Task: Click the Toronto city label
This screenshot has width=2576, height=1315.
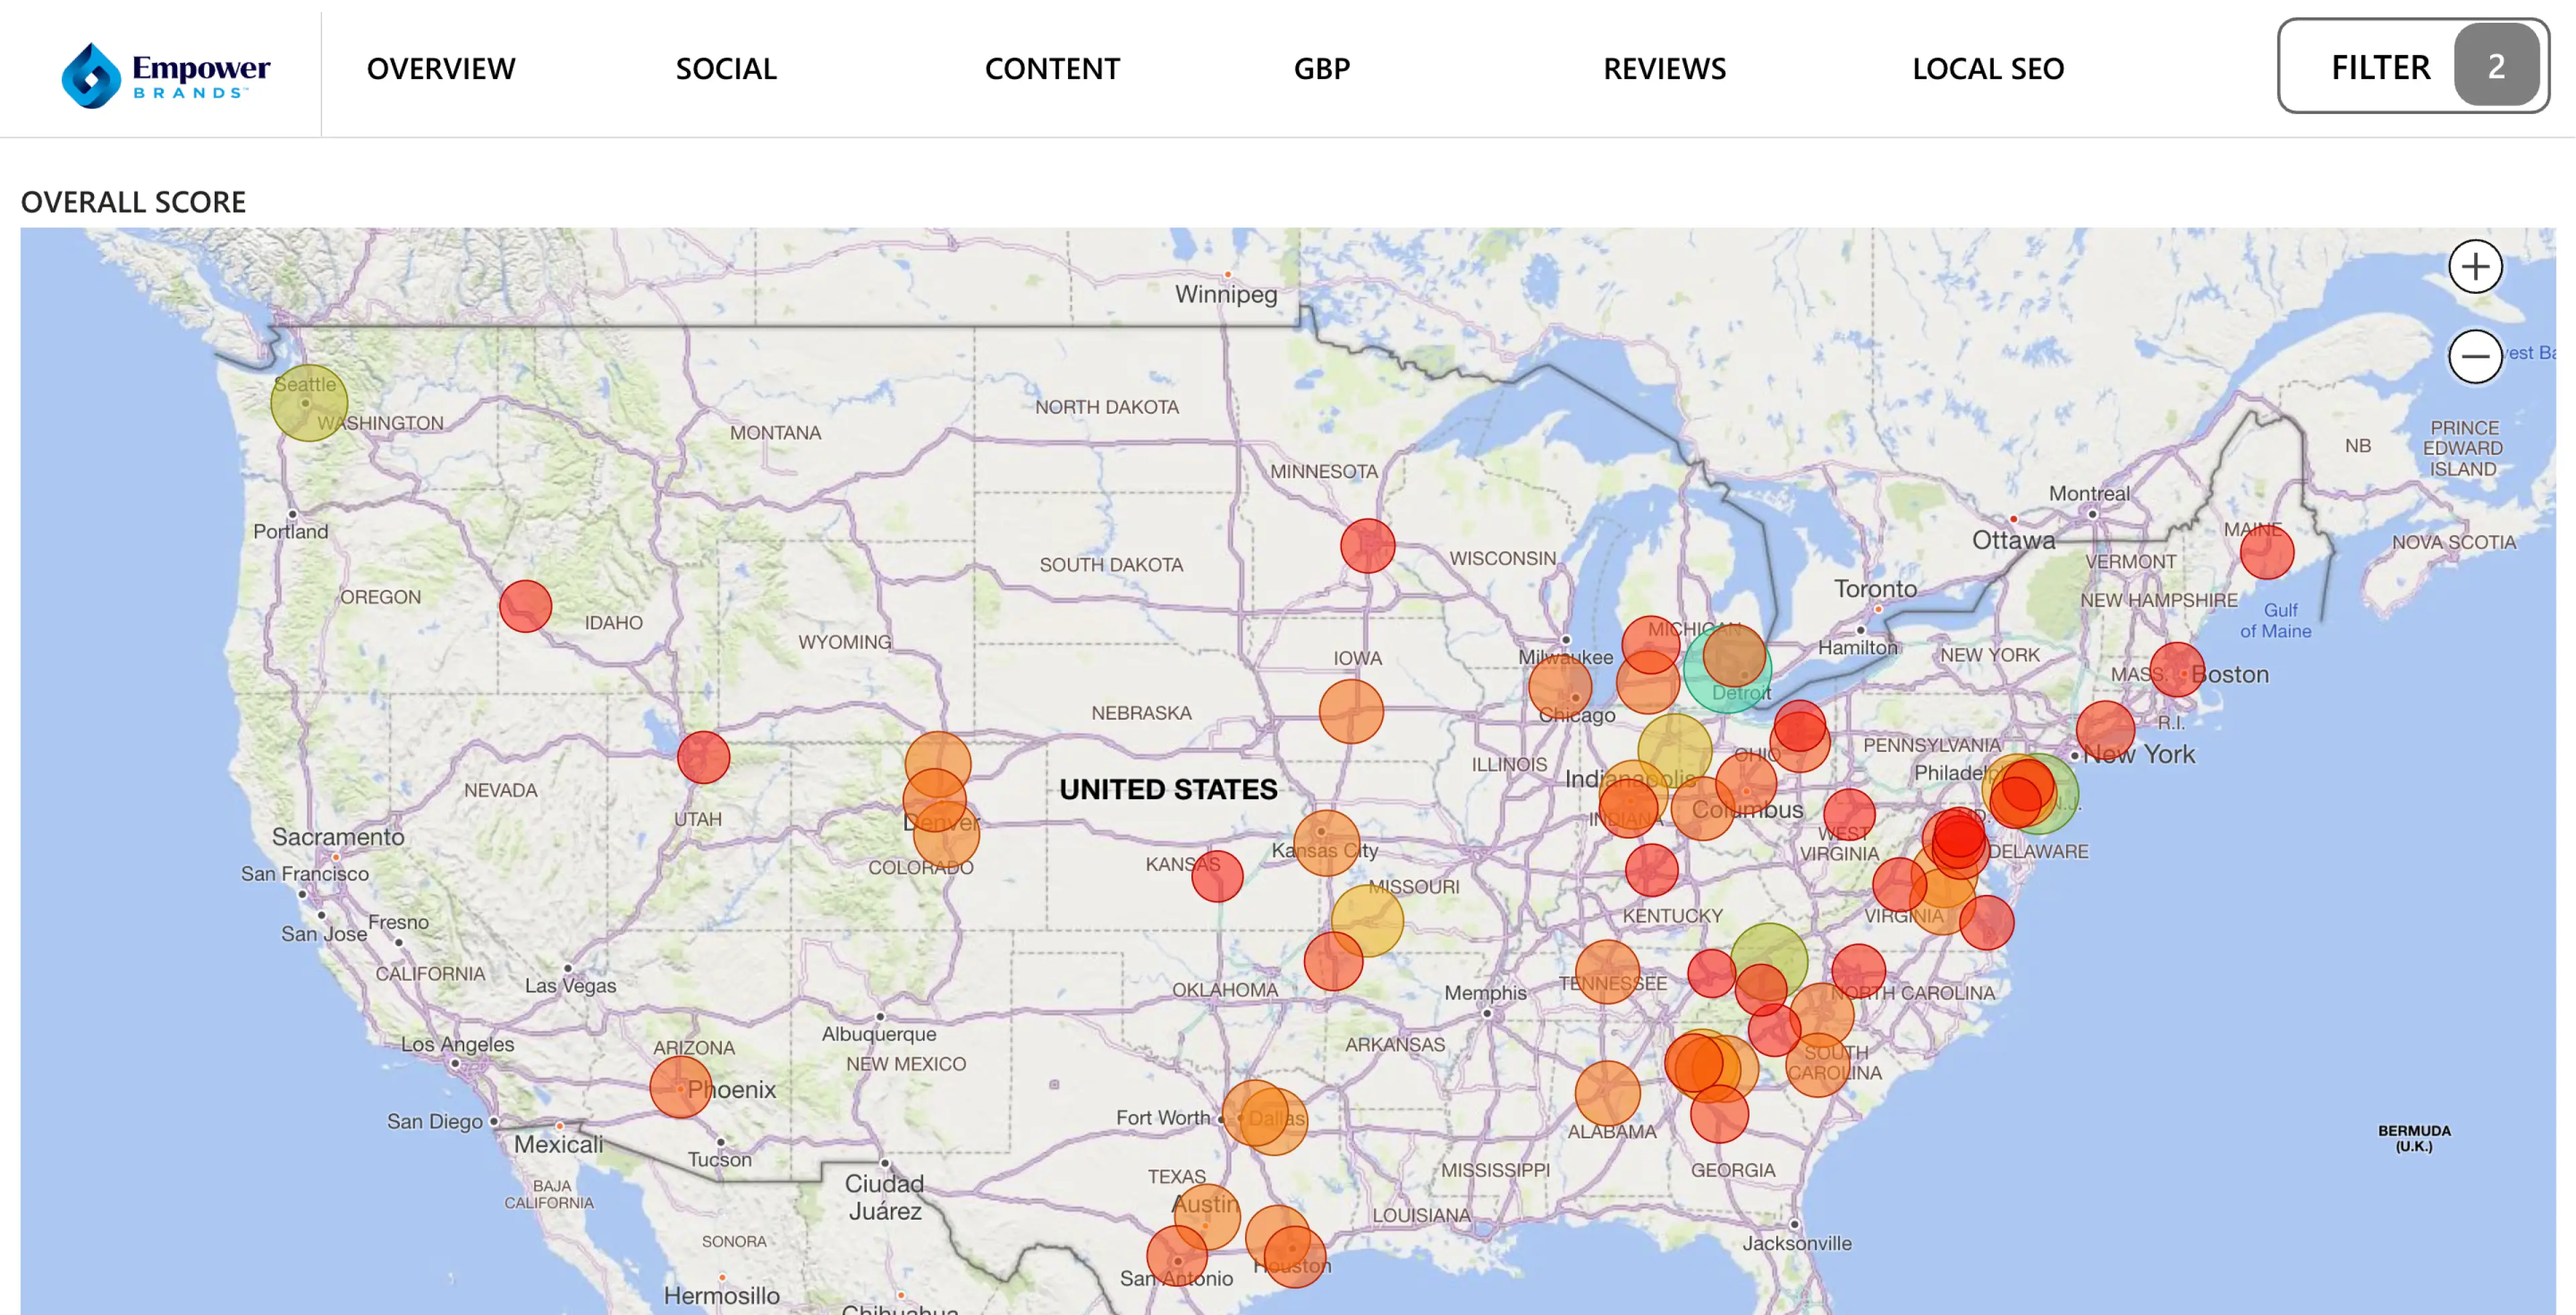Action: (x=1875, y=589)
